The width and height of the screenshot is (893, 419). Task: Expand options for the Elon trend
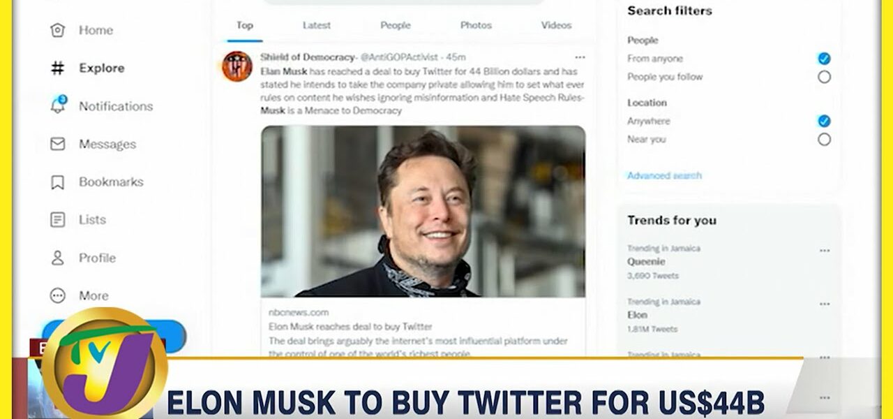(x=825, y=304)
